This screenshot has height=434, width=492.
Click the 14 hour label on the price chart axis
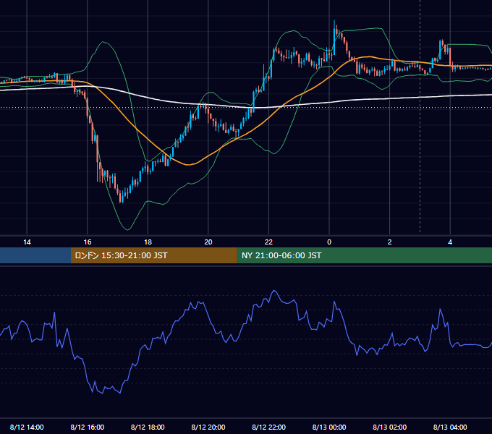[27, 242]
